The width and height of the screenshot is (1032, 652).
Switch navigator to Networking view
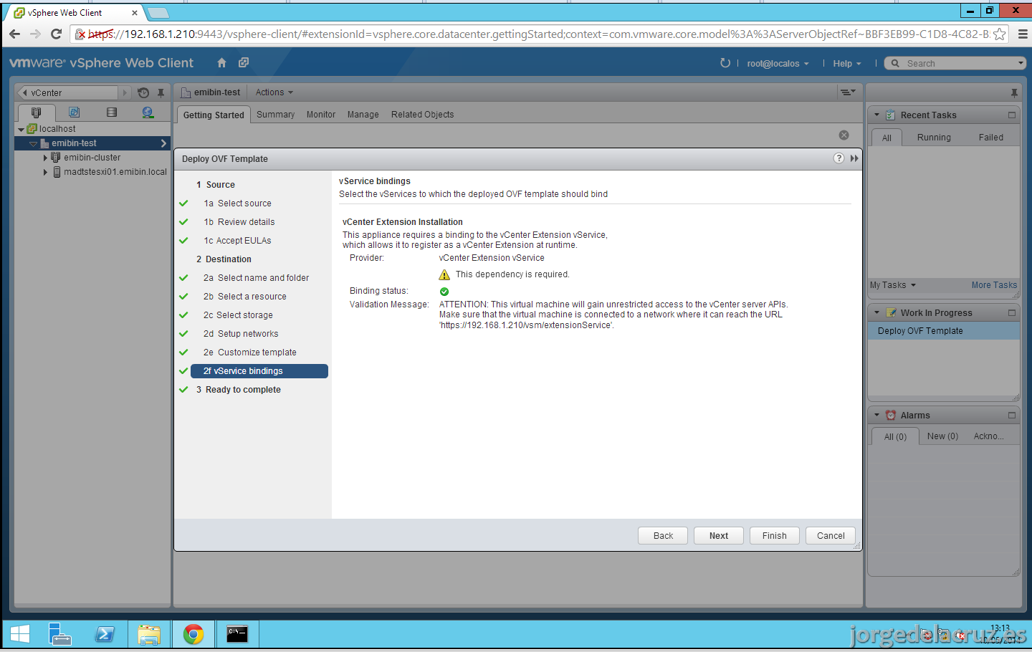coord(148,112)
